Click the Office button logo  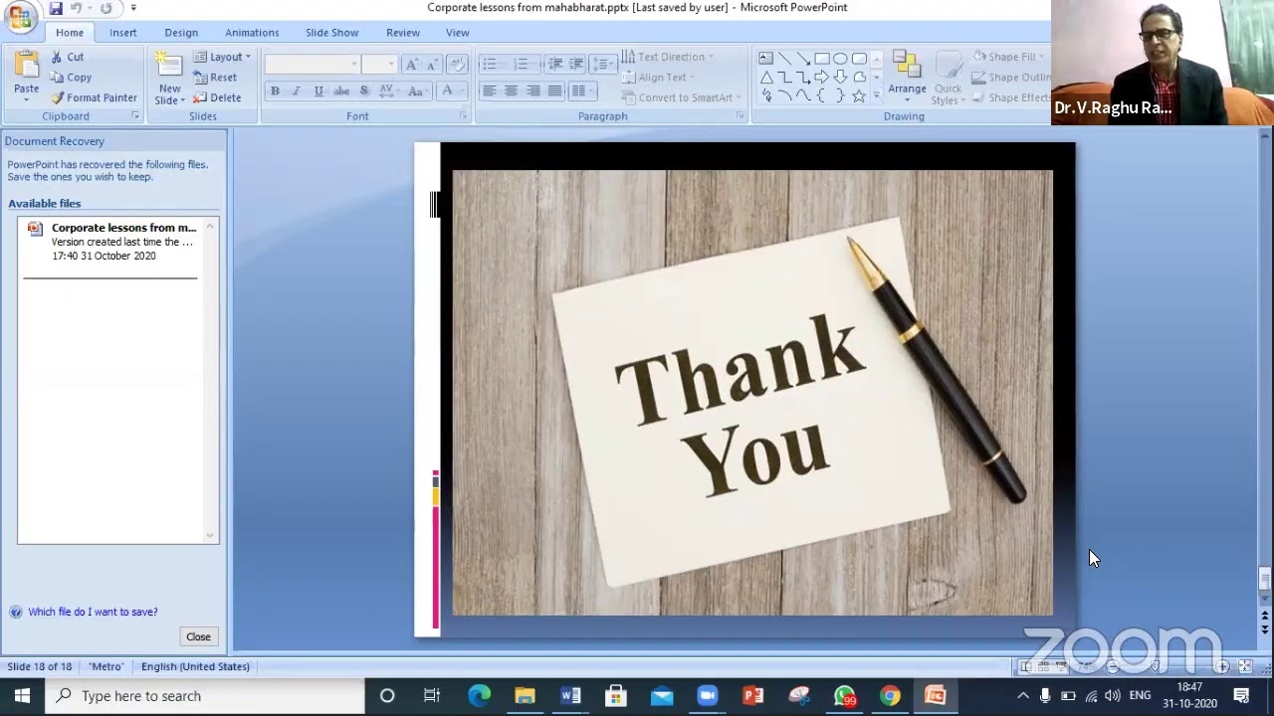(x=19, y=17)
